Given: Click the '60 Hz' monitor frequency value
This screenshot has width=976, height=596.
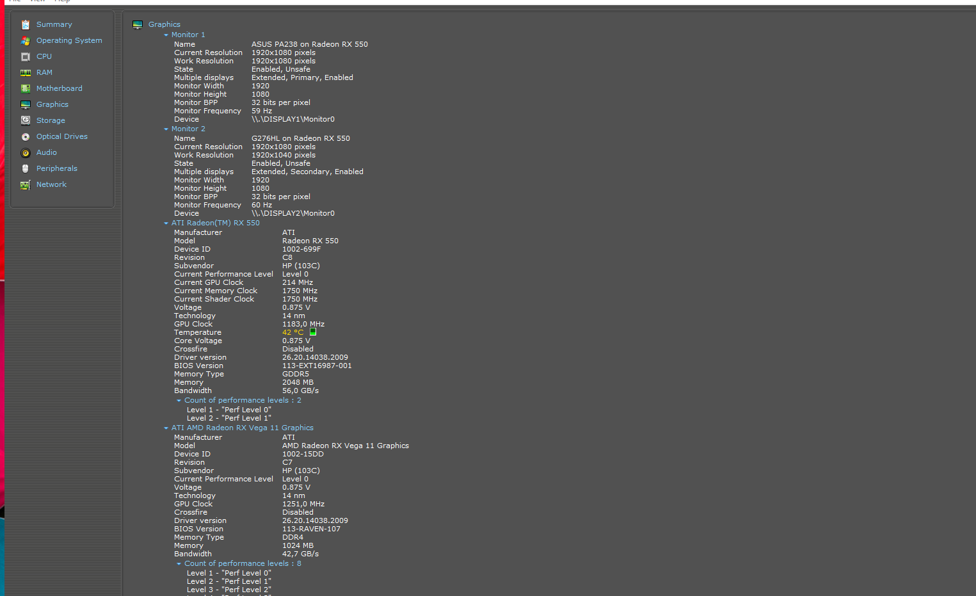Looking at the screenshot, I should pyautogui.click(x=262, y=205).
